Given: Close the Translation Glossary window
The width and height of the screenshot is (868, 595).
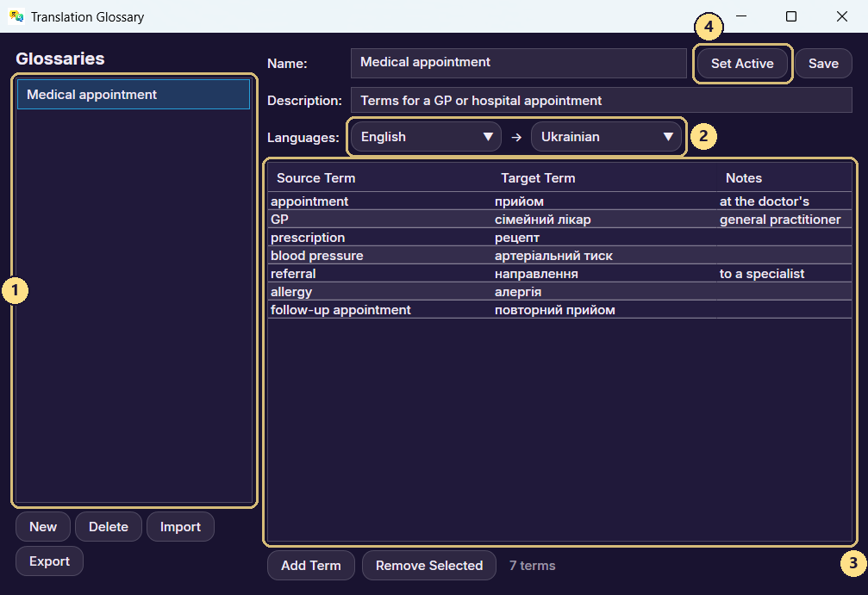Looking at the screenshot, I should coord(841,16).
